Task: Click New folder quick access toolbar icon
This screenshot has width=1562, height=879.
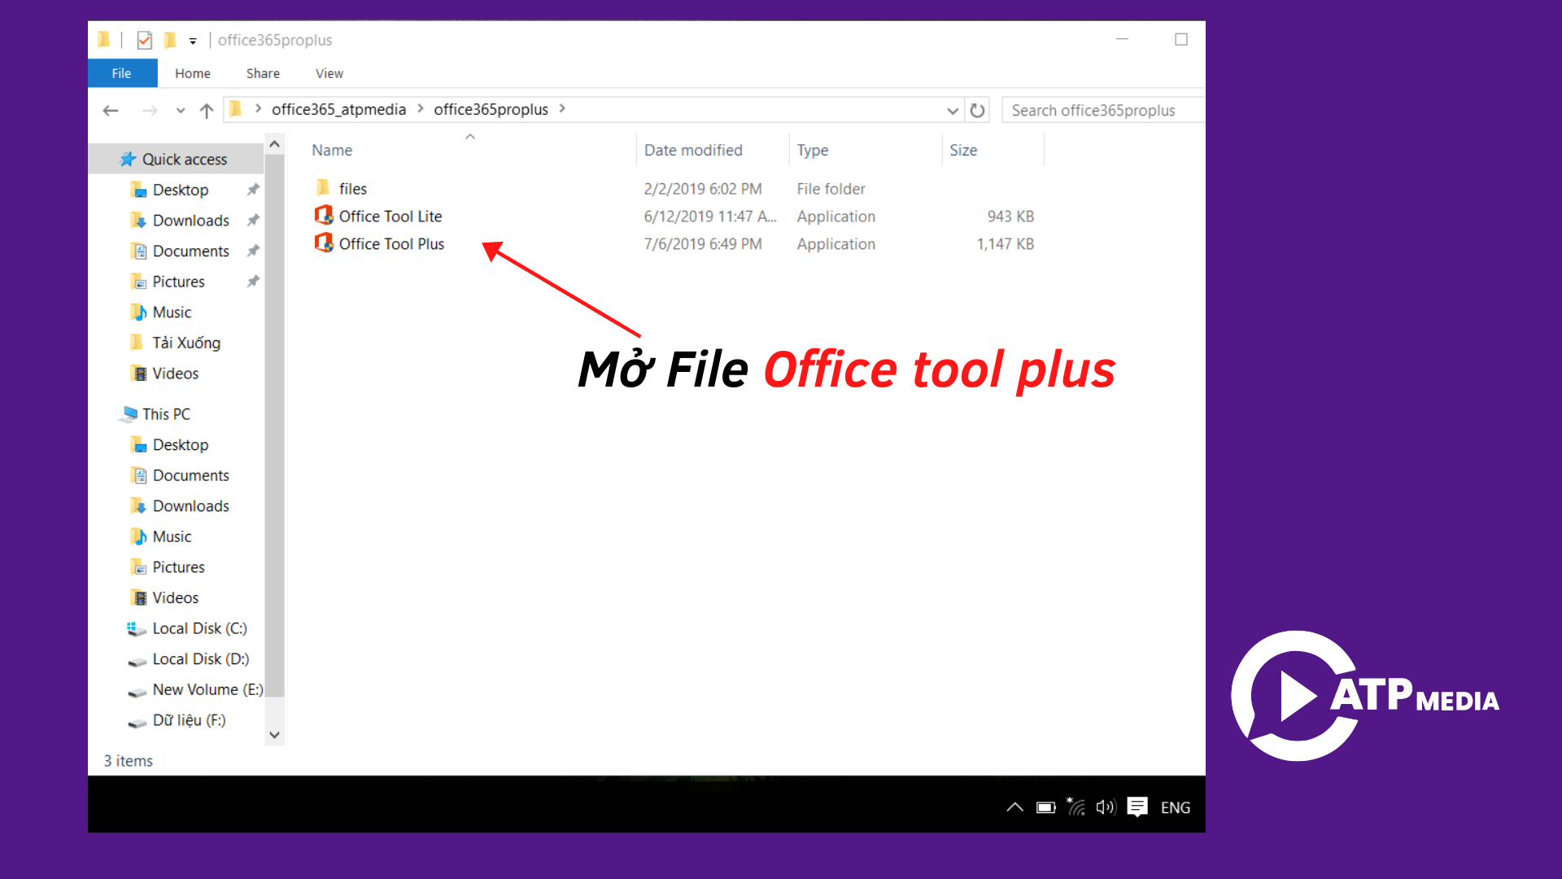Action: 169,40
